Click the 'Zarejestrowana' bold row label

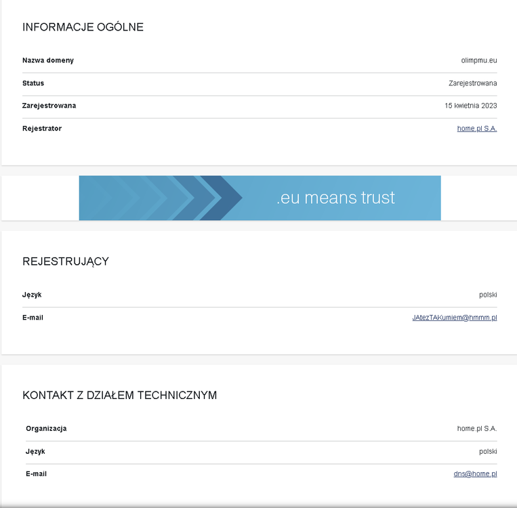click(49, 106)
